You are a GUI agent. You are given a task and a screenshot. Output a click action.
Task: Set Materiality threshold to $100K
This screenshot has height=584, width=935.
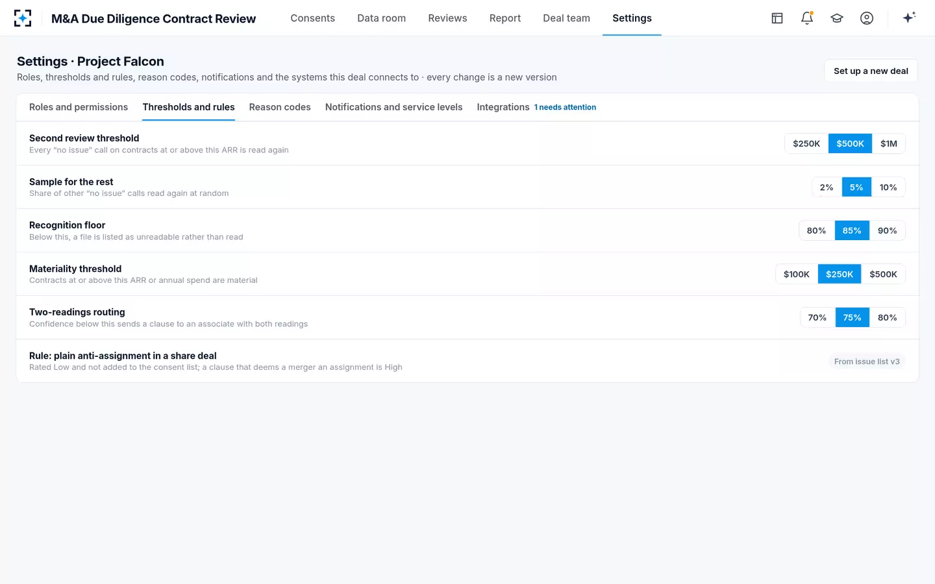[x=797, y=274]
